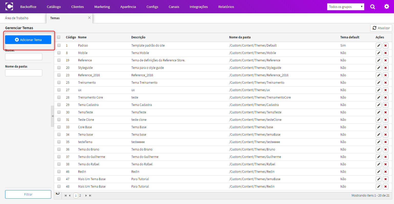This screenshot has width=394, height=204.
Task: Click the Nome da pasta input field
Action: click(24, 73)
